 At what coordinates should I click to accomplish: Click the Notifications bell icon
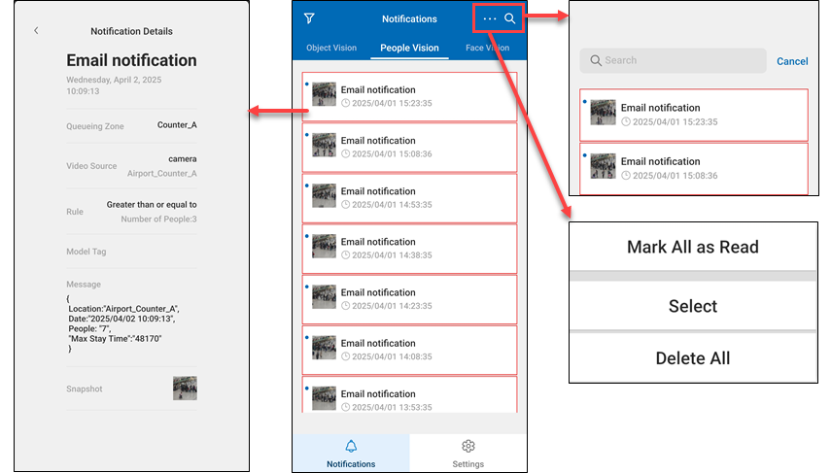351,446
